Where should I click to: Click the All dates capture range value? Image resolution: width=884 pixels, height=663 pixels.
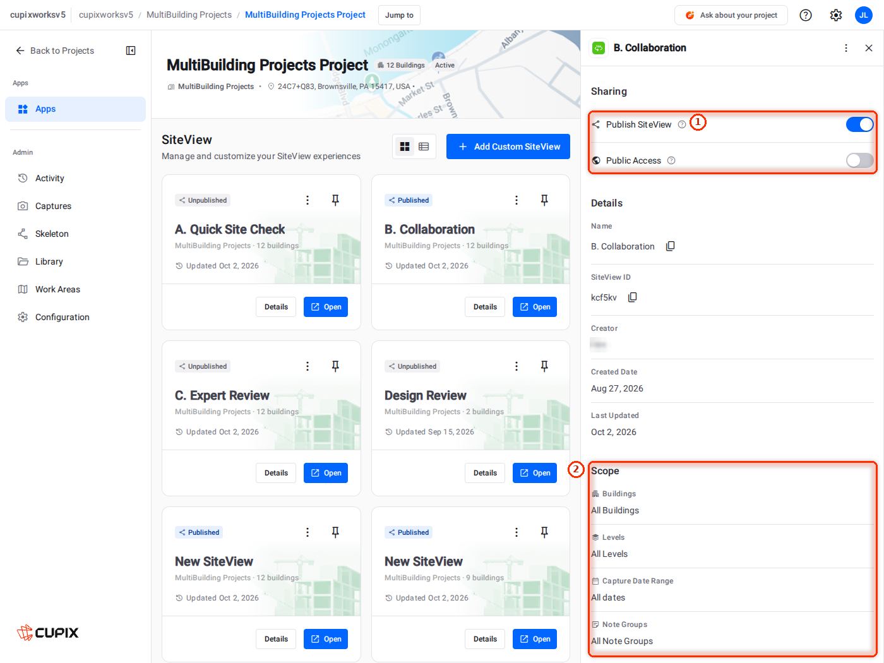point(608,597)
